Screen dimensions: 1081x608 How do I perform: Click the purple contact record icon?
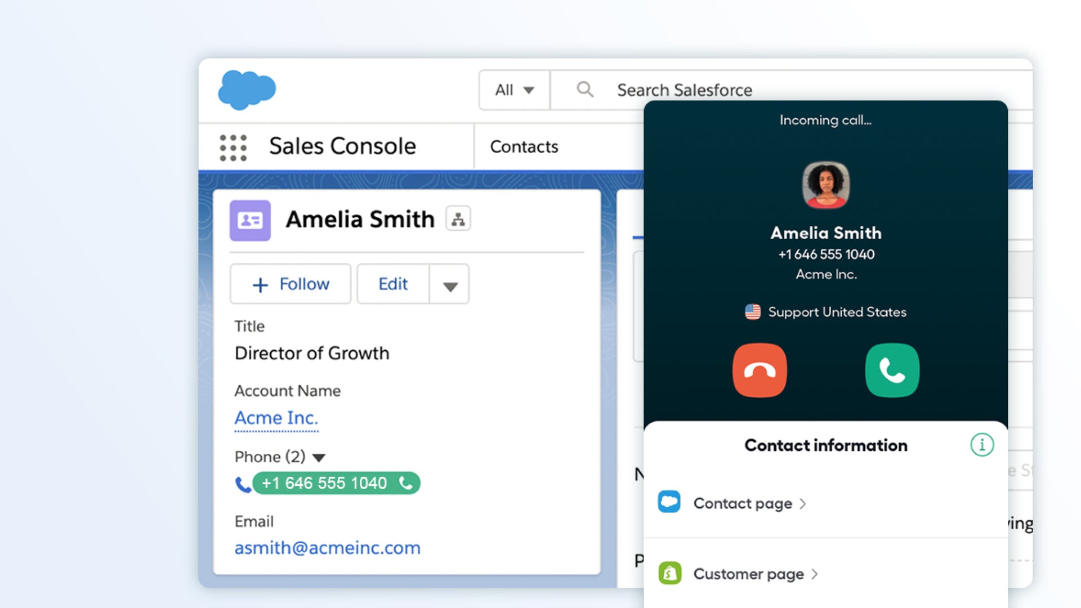point(250,220)
